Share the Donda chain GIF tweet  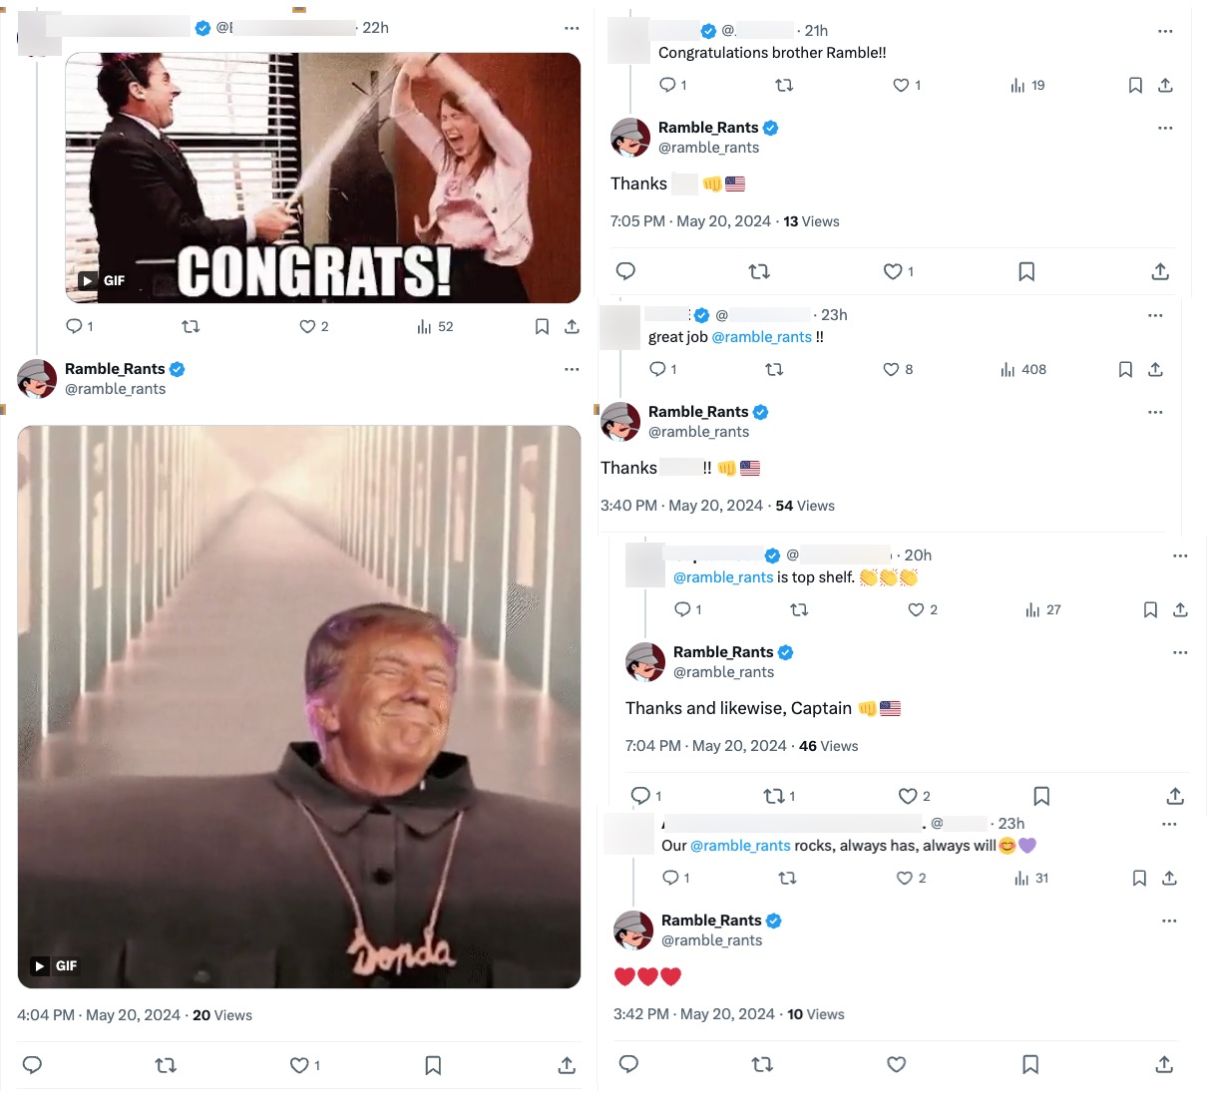[x=566, y=1065]
